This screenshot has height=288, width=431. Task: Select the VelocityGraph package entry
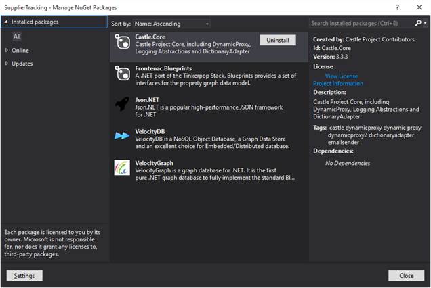(209, 170)
